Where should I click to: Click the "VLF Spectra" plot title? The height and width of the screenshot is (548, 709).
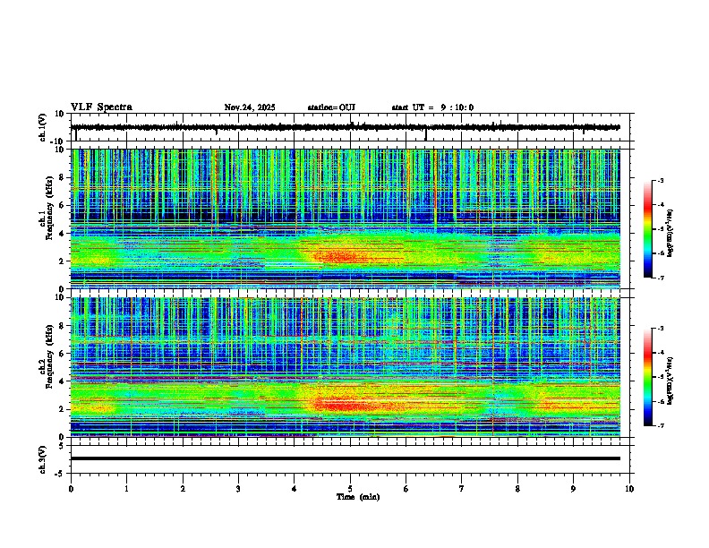point(101,107)
